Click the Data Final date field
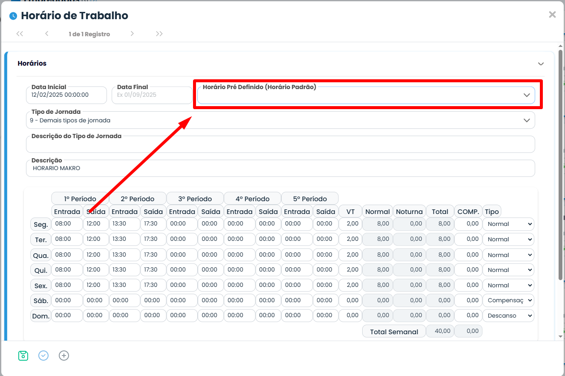This screenshot has width=565, height=376. pyautogui.click(x=152, y=95)
